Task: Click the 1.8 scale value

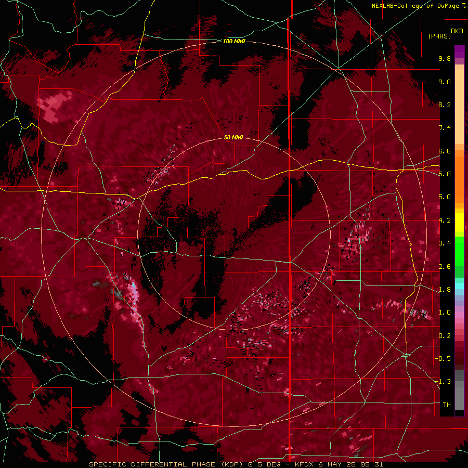Action: [445, 290]
